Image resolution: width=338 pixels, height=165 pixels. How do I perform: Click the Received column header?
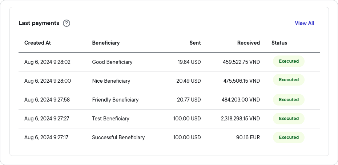pos(248,43)
